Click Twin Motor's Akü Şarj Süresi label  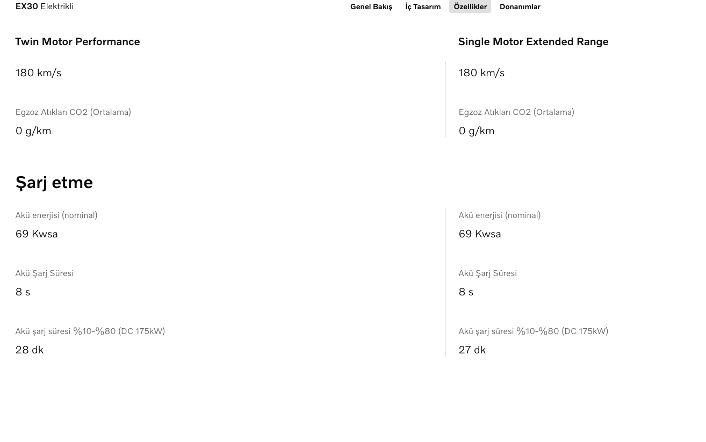(x=45, y=273)
